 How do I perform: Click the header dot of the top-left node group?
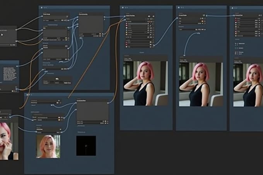pyautogui.click(x=42, y=8)
